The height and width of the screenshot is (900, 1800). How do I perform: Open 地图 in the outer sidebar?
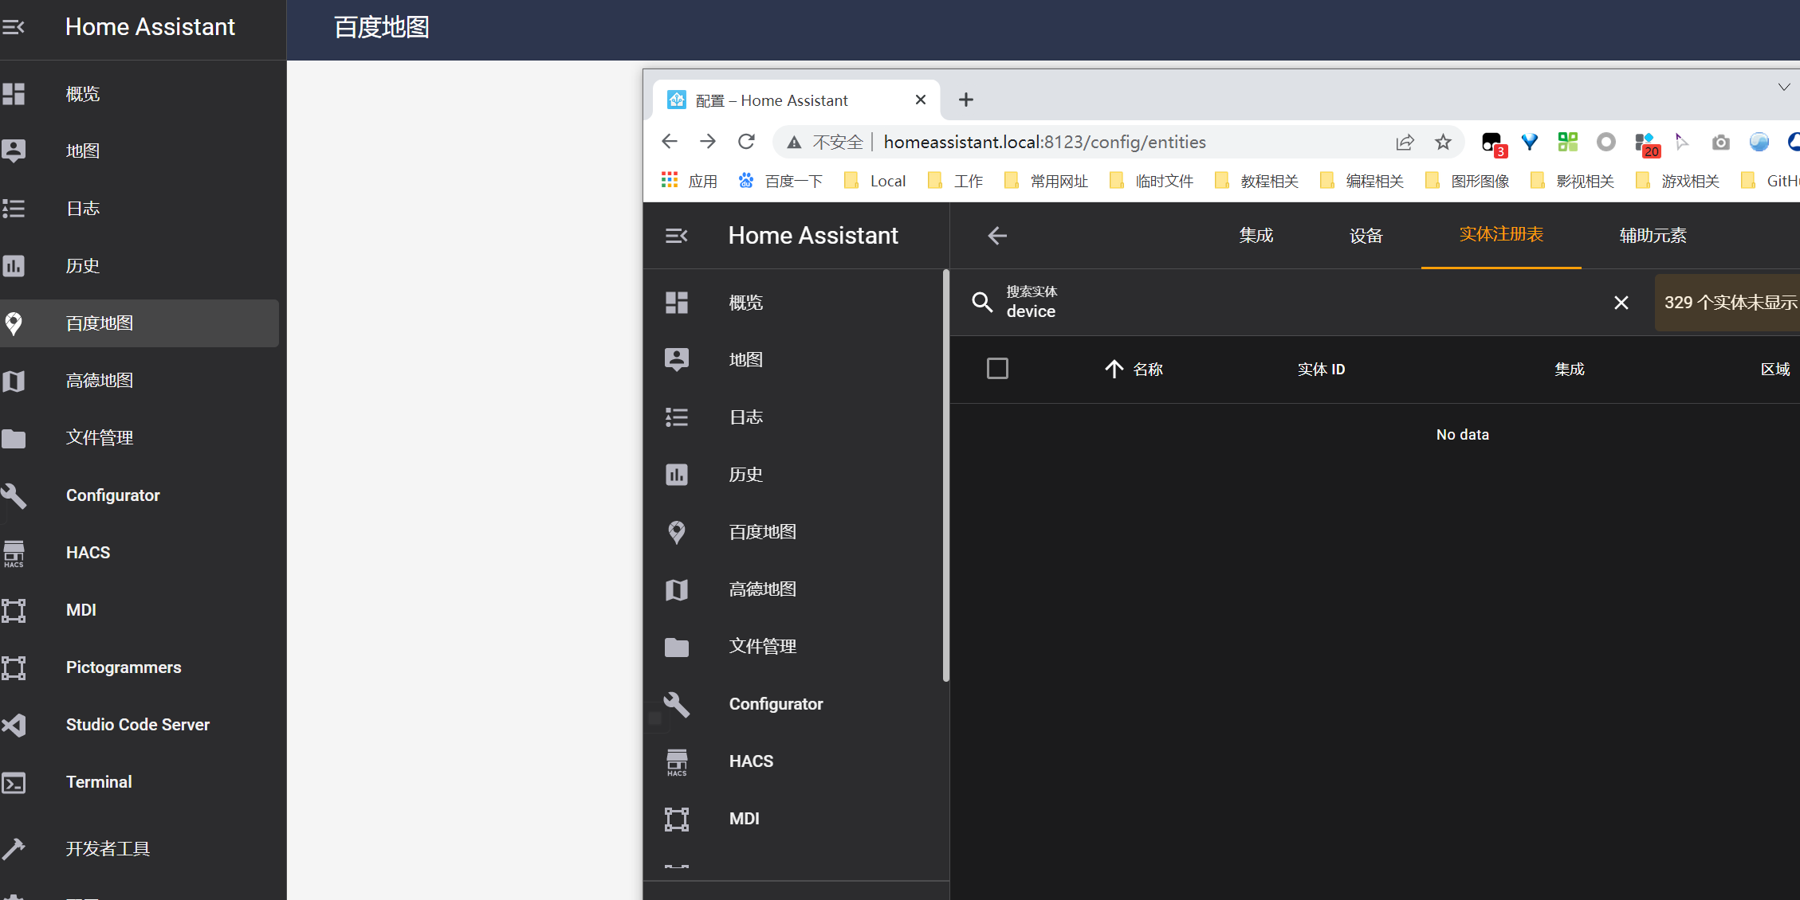140,151
